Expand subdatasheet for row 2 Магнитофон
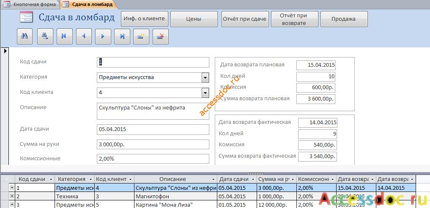 12,196
